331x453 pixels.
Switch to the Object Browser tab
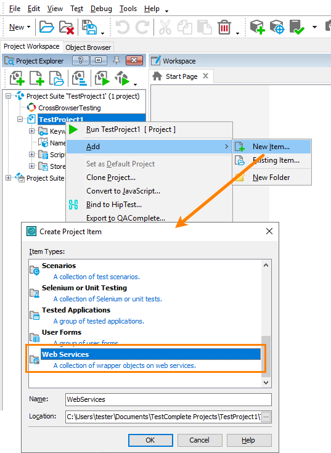coord(88,47)
